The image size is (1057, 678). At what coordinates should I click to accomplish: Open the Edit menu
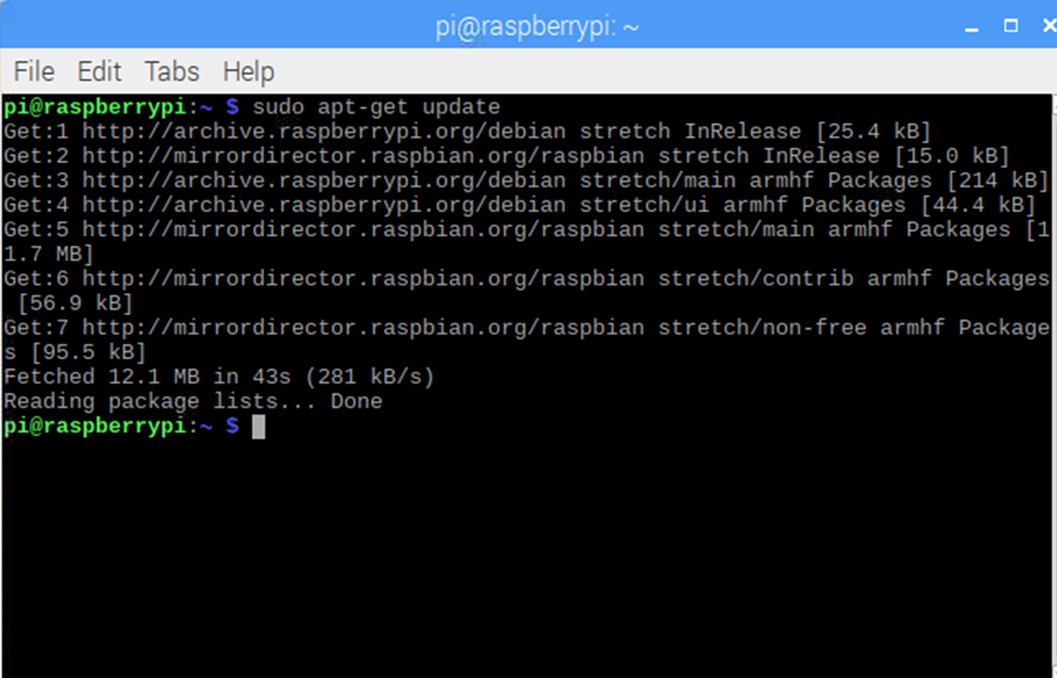pos(99,71)
